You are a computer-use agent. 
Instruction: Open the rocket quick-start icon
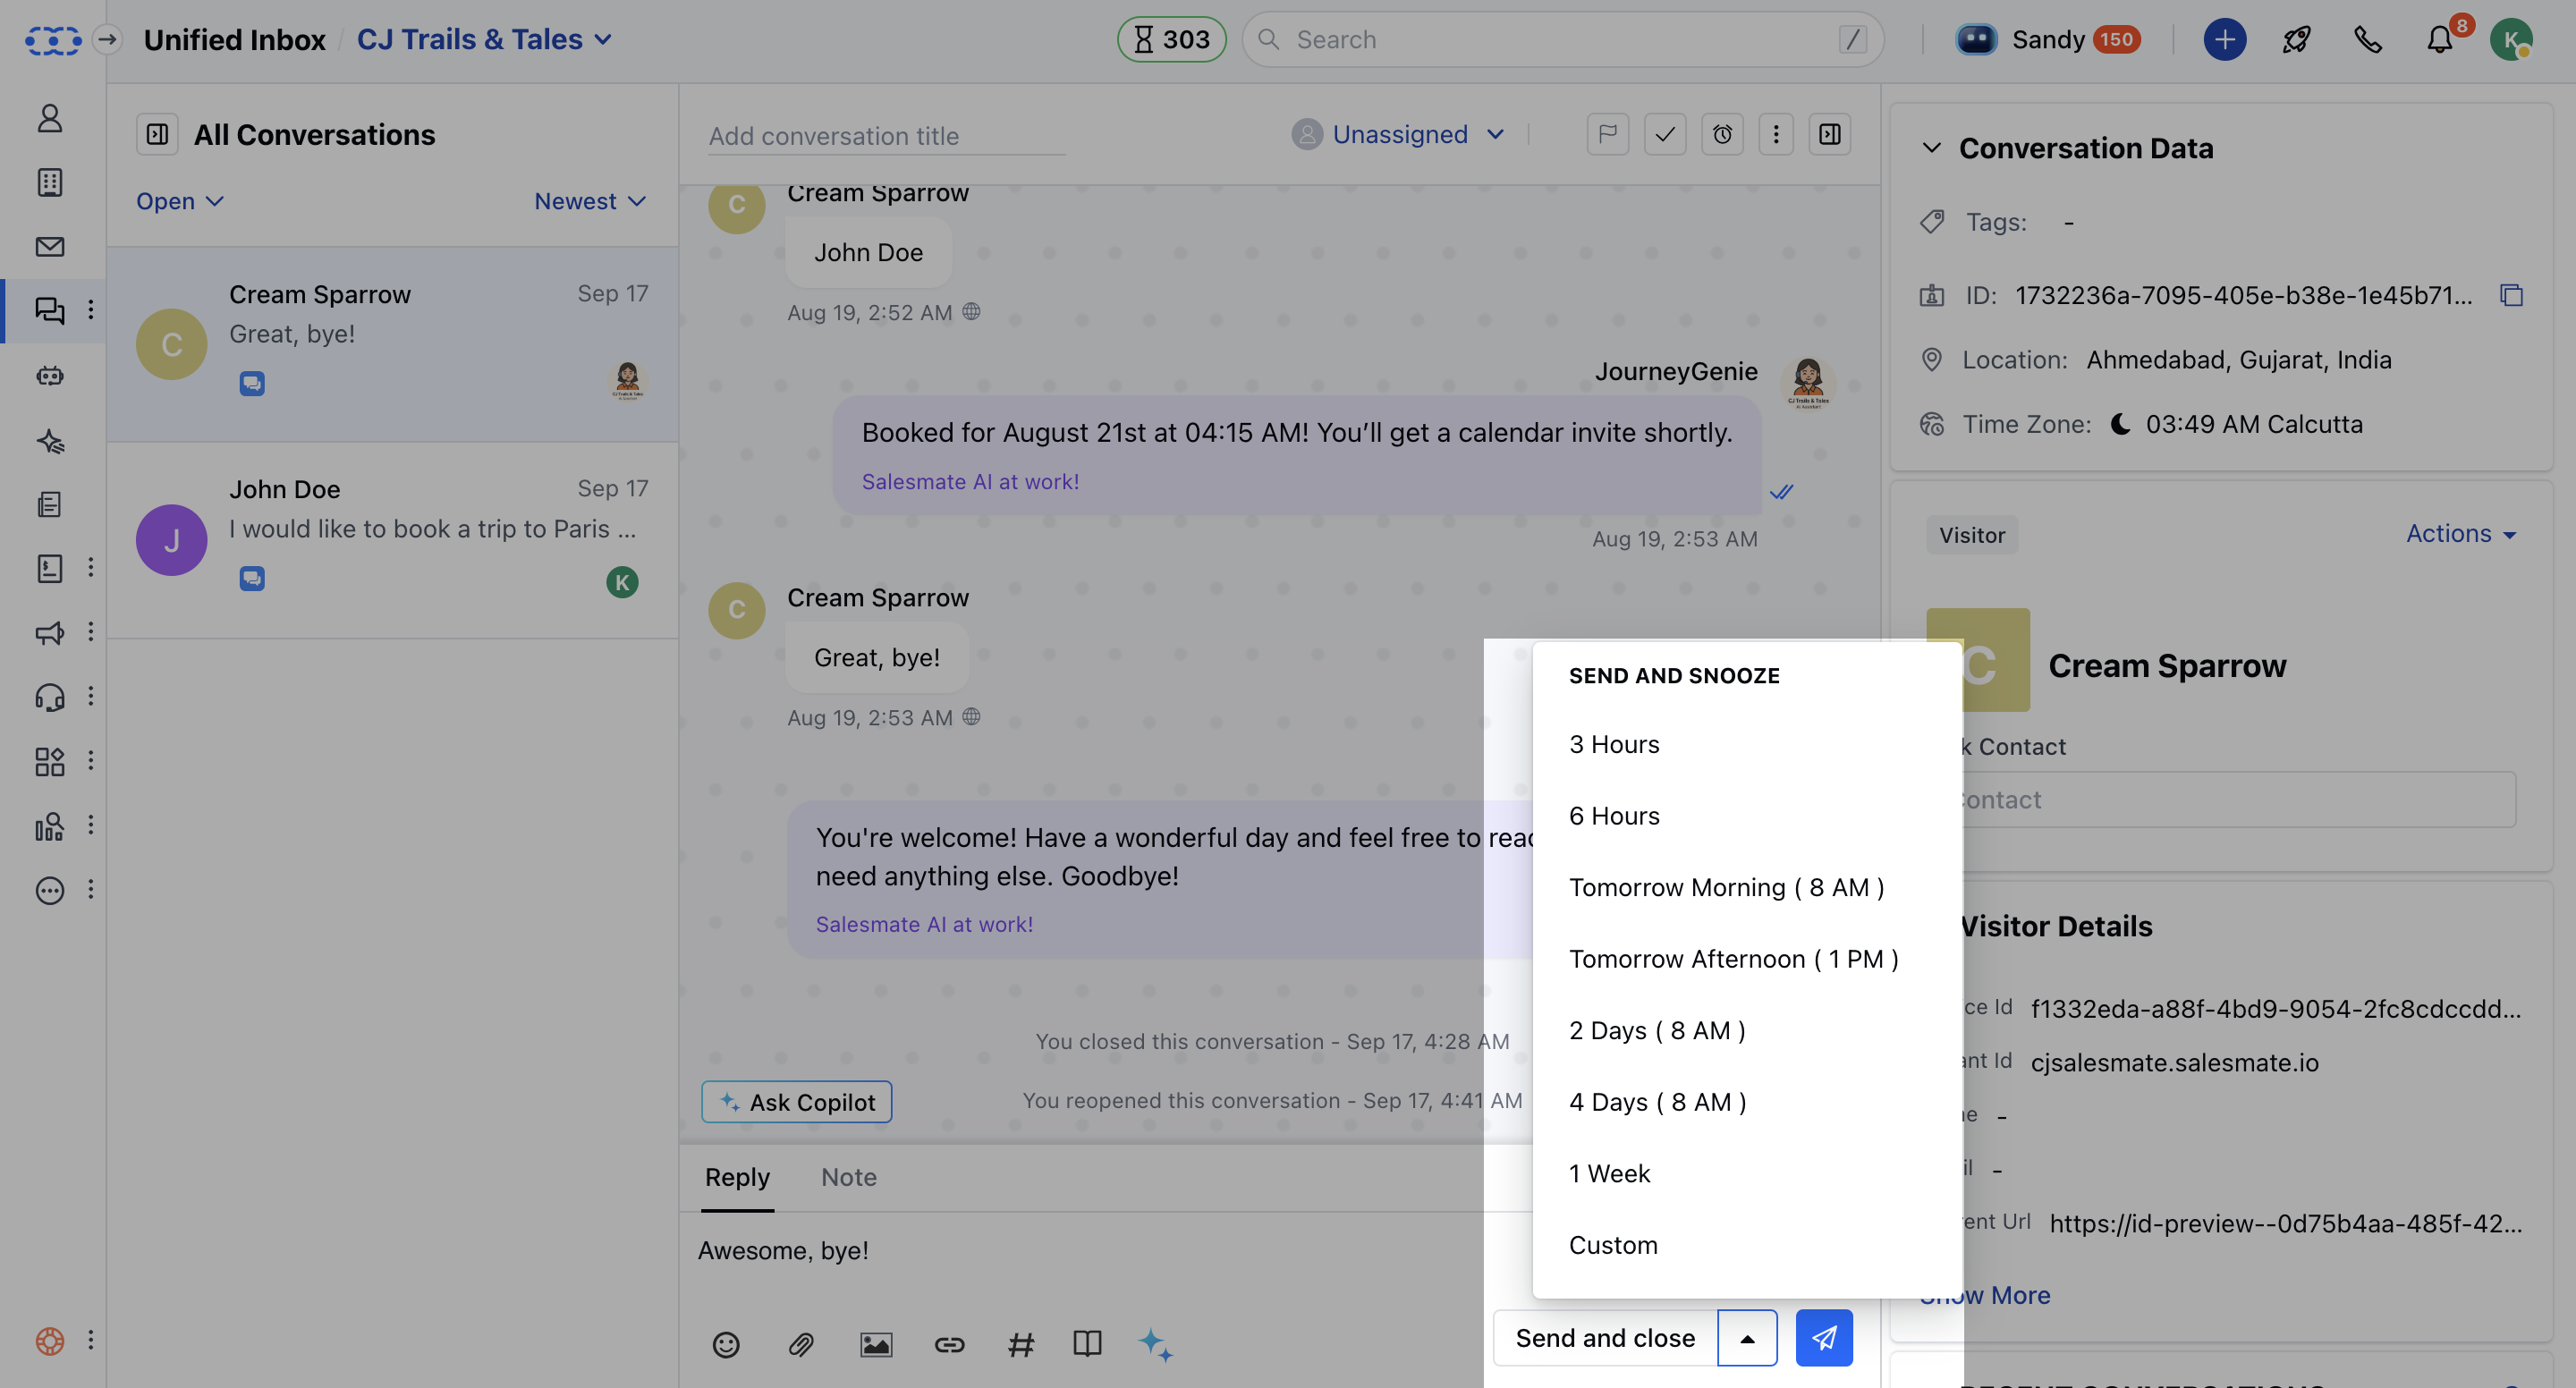click(2297, 39)
